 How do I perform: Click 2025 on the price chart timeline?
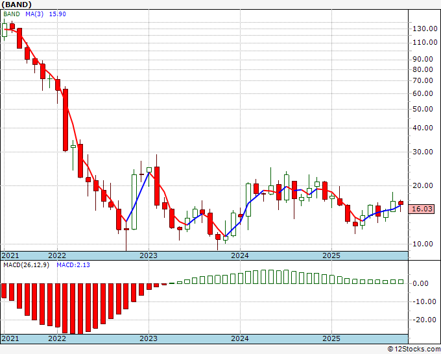tap(331, 255)
